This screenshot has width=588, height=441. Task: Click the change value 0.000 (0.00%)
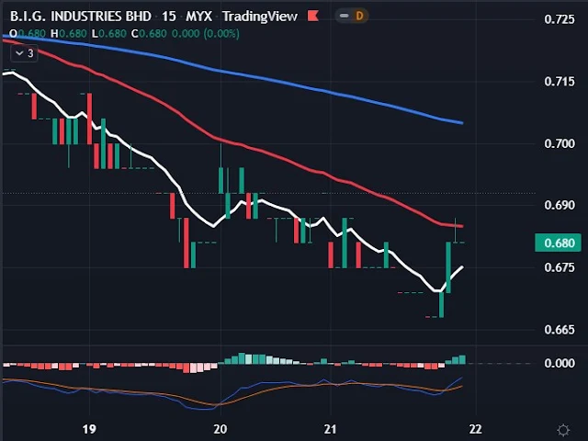coord(206,34)
